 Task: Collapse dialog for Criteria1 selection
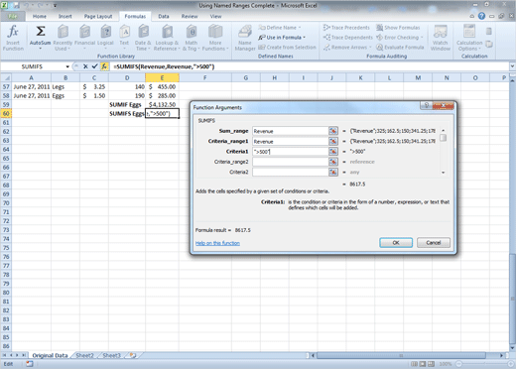point(333,152)
